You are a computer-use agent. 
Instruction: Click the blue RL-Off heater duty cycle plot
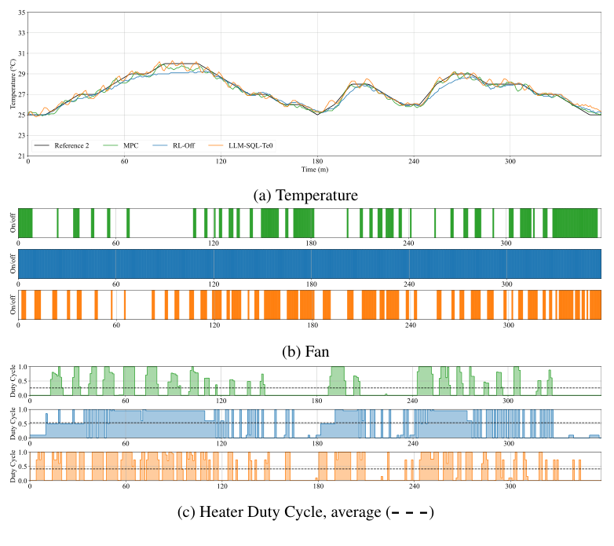(x=314, y=423)
